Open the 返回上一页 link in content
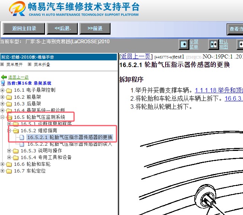Viewport: 243px width, 215px height. click(x=135, y=57)
